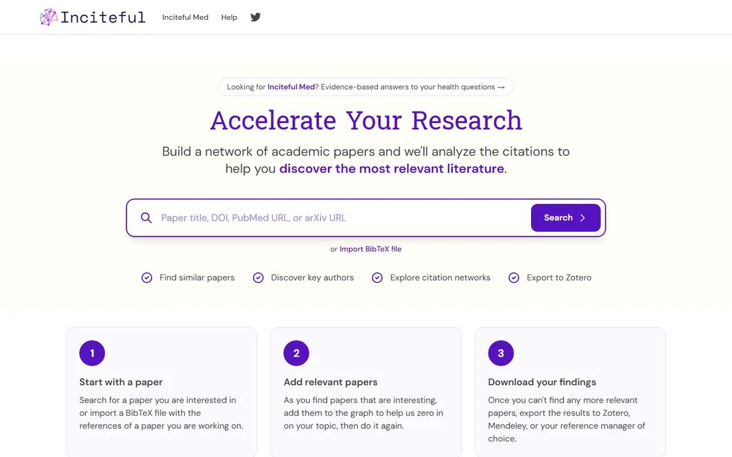Click the magnifier icon in search box
732x457 pixels.
point(146,218)
